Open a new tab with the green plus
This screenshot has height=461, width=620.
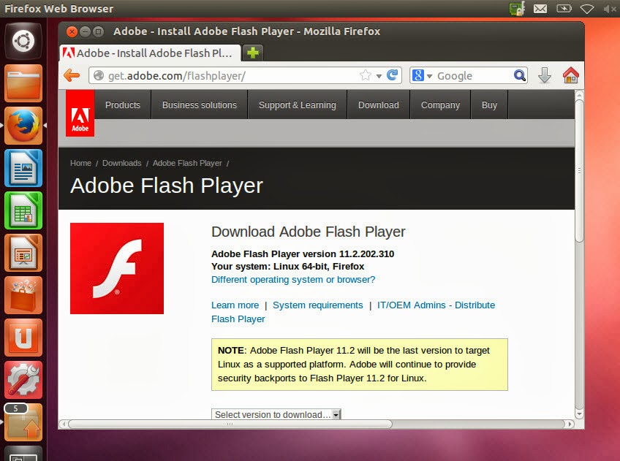point(252,53)
